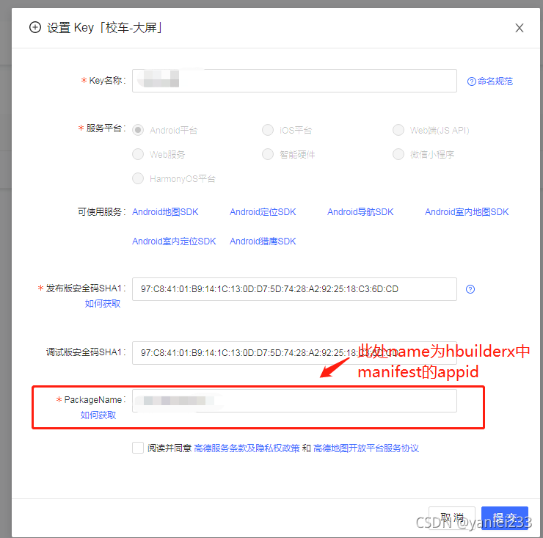The width and height of the screenshot is (543, 538).
Task: Open the Android室内地图SDK link
Action: tap(467, 211)
